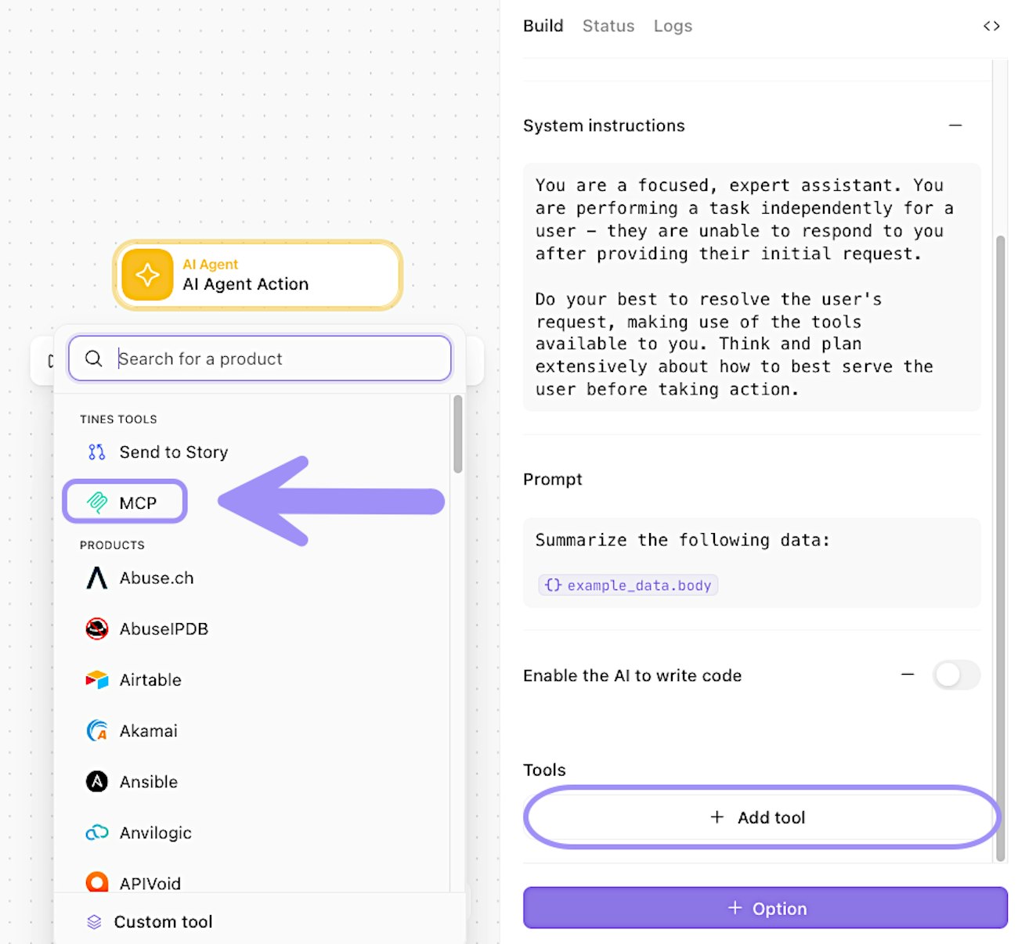Screen dimensions: 1018x944
Task: Choose the Abuse.ch product icon
Action: tap(97, 578)
